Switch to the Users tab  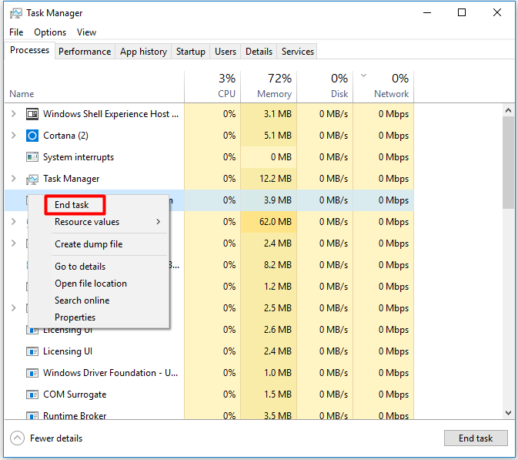(x=226, y=52)
